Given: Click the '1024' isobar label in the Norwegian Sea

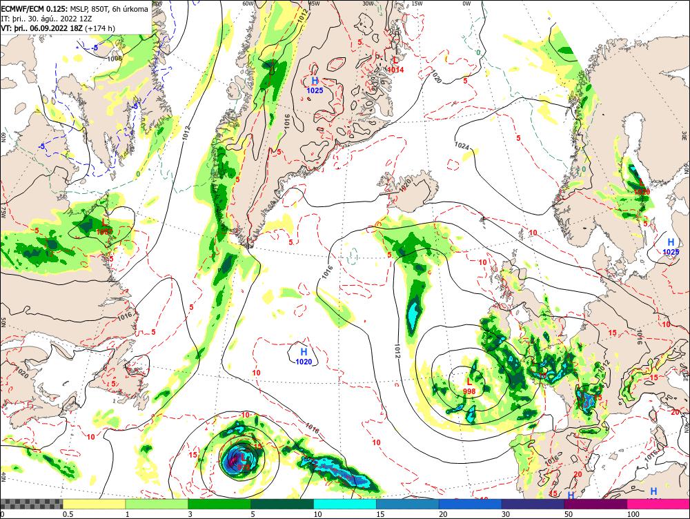Looking at the screenshot, I should click(x=462, y=145).
